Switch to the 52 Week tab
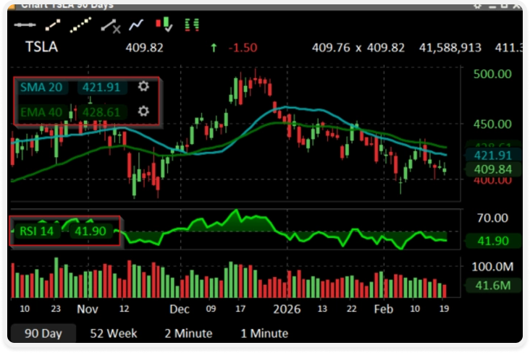530x353 pixels. [114, 333]
